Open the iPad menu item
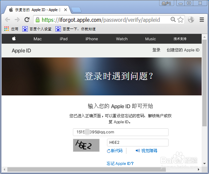 64,39
